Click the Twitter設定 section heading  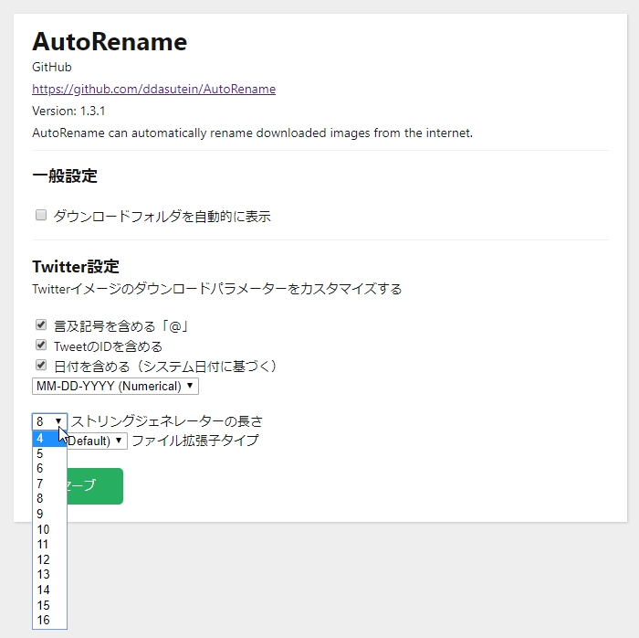coord(76,266)
